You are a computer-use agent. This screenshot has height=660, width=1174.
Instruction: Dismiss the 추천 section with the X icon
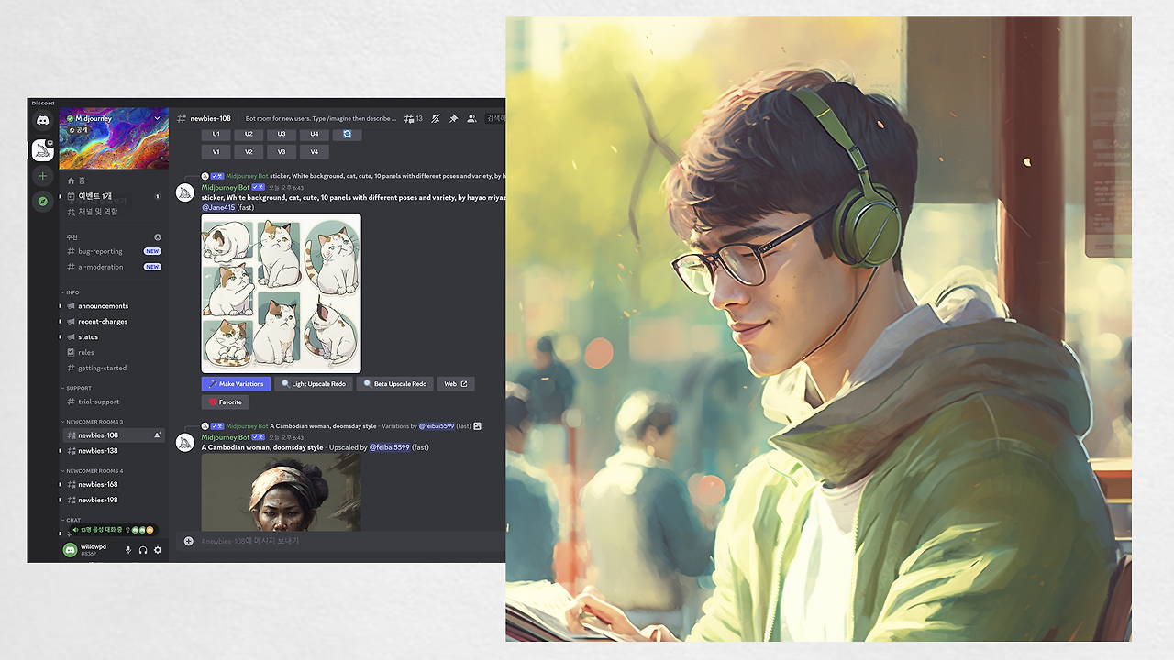point(157,237)
